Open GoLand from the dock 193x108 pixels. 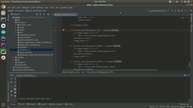tap(3, 39)
